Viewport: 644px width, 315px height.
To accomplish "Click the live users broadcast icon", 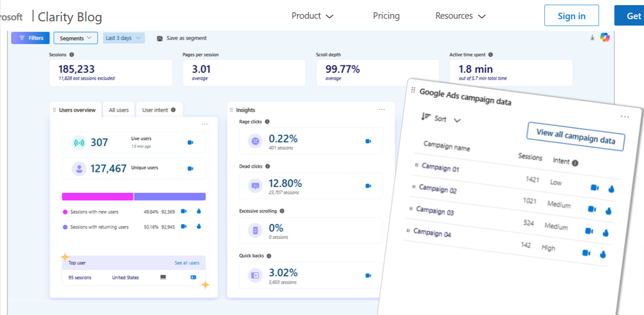I will click(x=79, y=142).
